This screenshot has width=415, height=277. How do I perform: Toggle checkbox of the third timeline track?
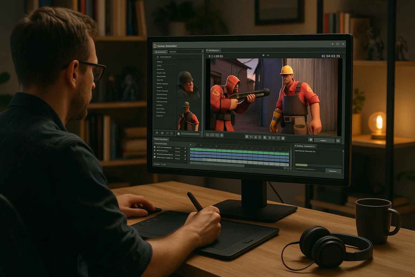155,154
